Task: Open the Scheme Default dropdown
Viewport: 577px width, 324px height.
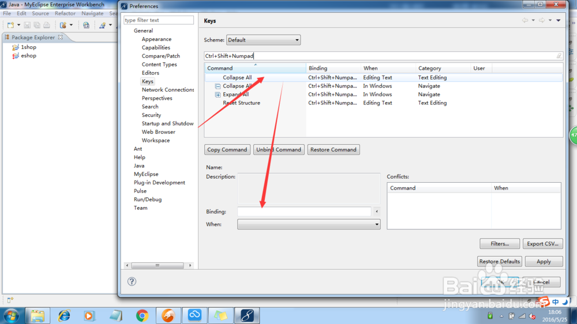Action: pyautogui.click(x=263, y=40)
